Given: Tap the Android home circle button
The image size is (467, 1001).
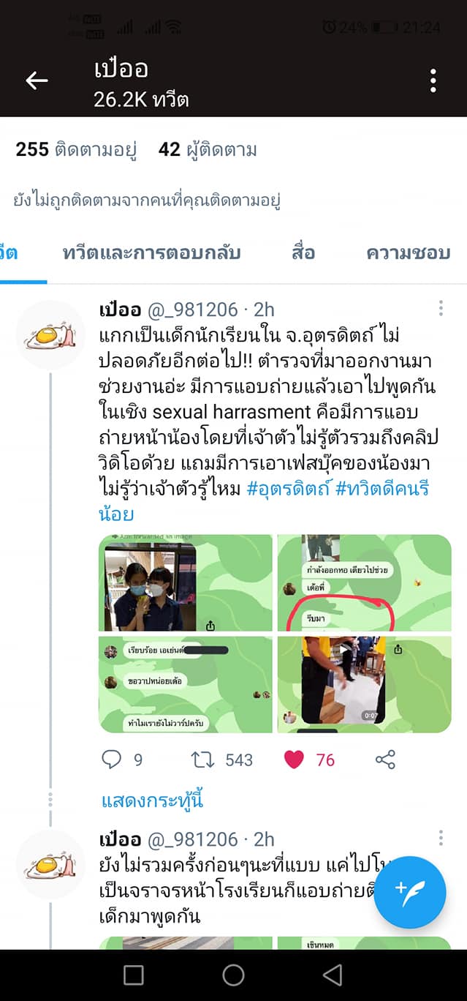Looking at the screenshot, I should click(x=233, y=975).
